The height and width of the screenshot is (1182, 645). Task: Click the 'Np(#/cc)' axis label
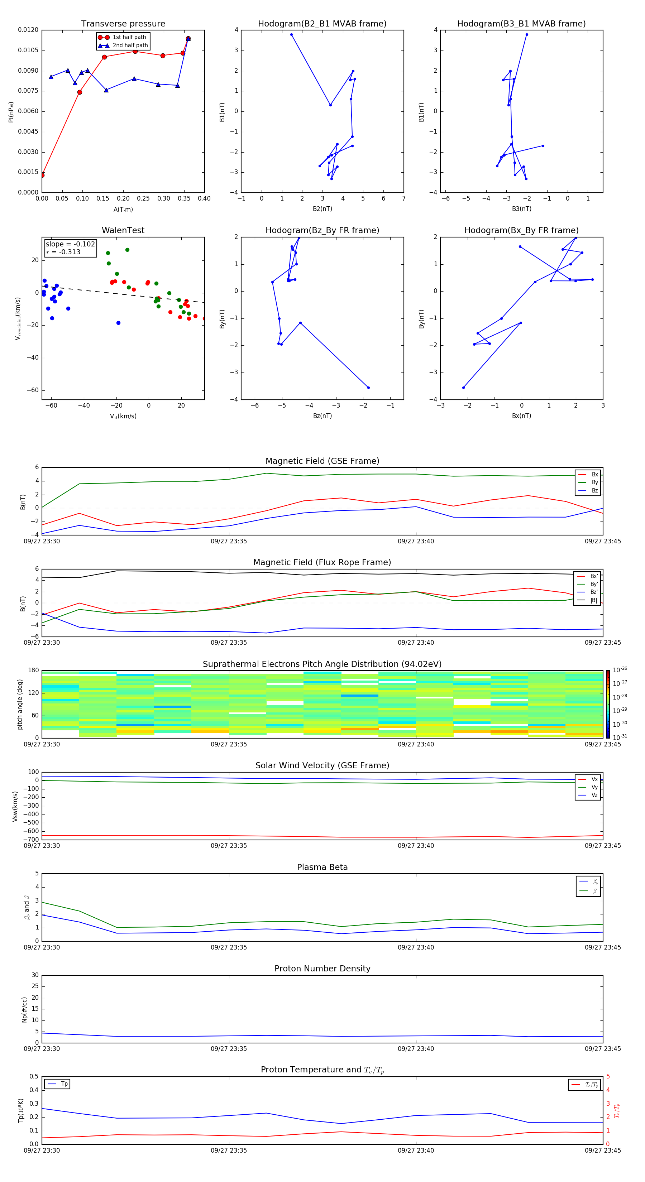click(24, 1009)
